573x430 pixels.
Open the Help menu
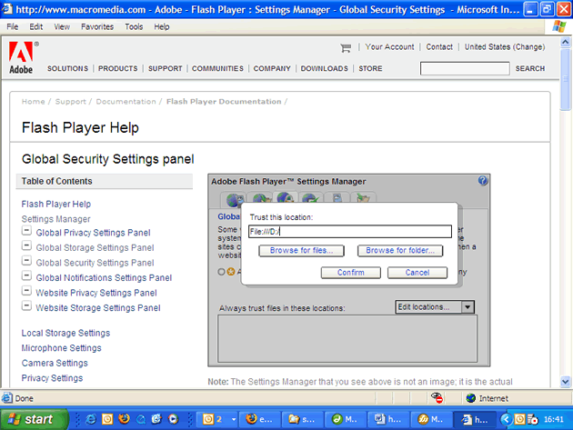(162, 26)
